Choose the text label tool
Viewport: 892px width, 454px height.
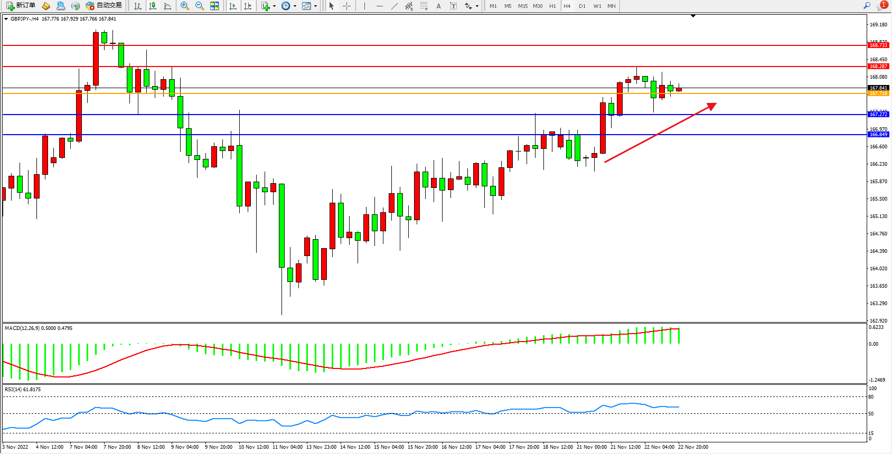pos(453,6)
